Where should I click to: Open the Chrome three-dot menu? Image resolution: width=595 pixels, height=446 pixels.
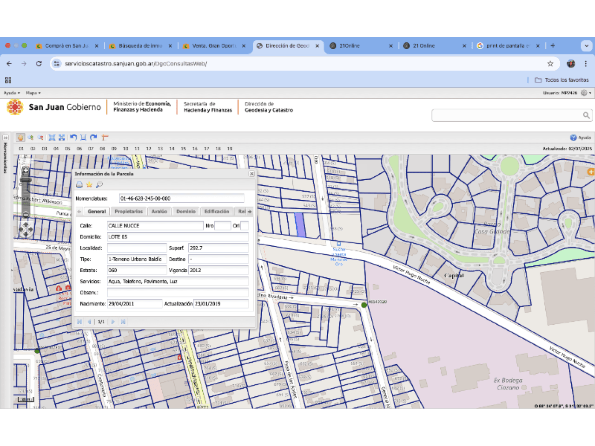(586, 64)
